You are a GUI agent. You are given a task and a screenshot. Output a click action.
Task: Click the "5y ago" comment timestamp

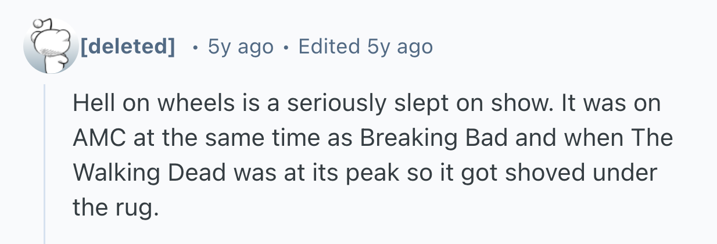tap(240, 46)
